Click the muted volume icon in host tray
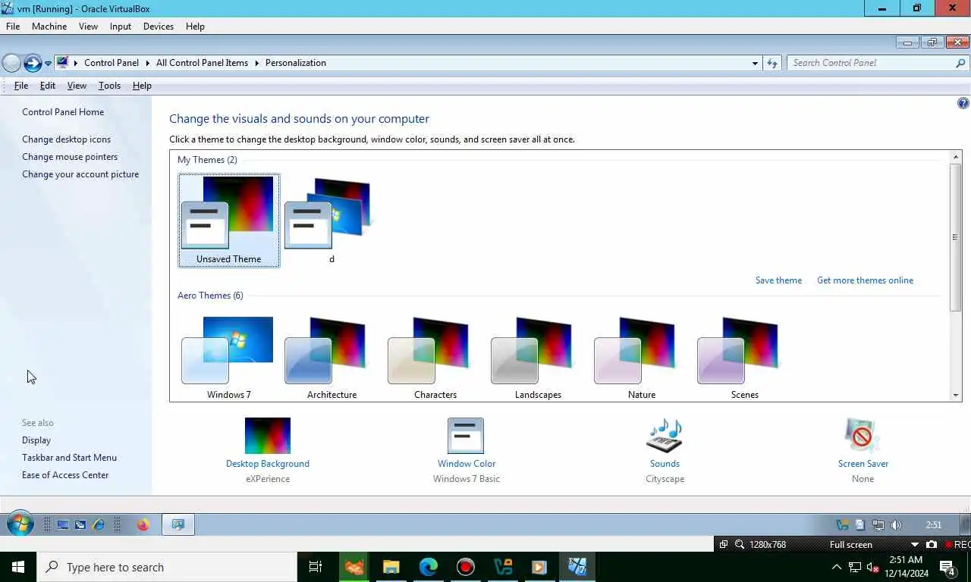The image size is (971, 582). 872,567
